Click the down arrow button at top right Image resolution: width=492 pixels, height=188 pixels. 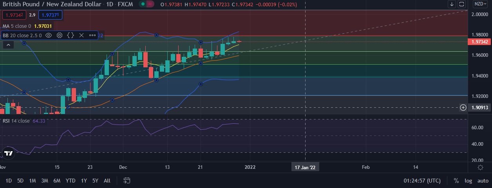coord(452,4)
